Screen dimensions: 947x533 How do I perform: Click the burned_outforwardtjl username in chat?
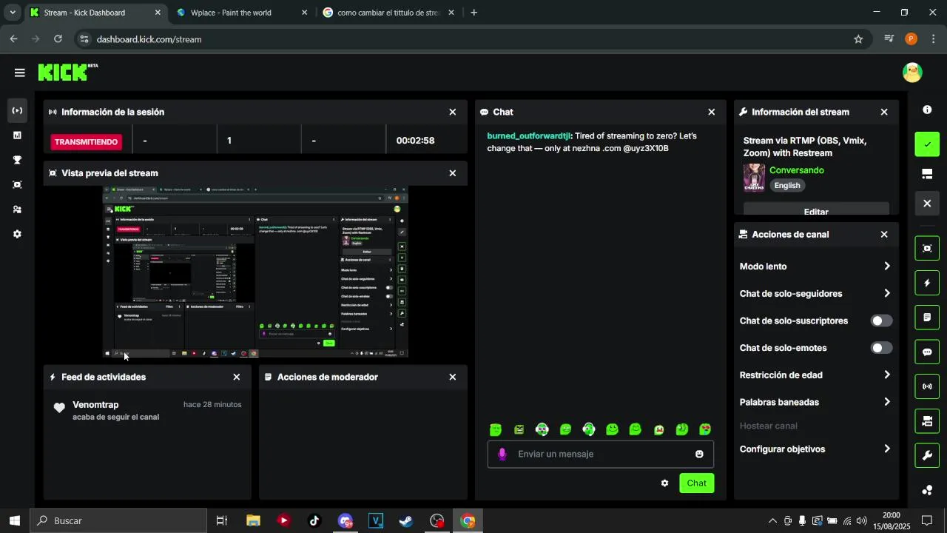[x=529, y=136]
